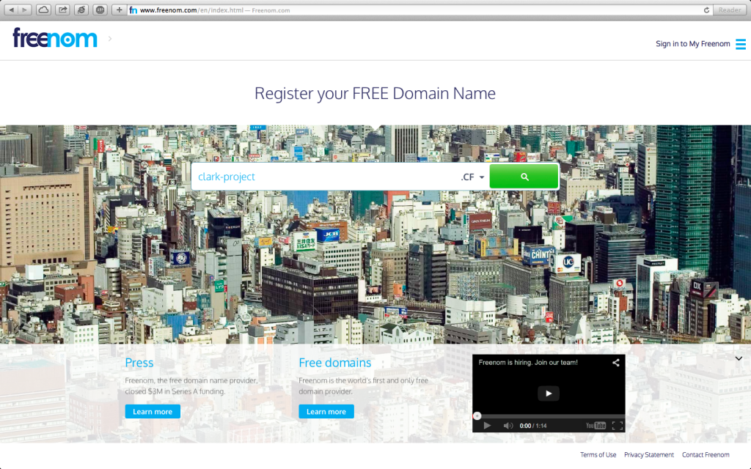Open the iCloud tabs cloud icon

(x=43, y=10)
